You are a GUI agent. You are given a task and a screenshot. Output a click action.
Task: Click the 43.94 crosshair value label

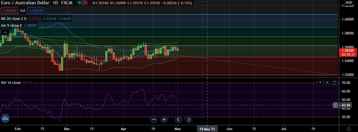(346, 105)
